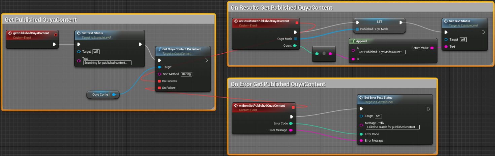Click the On Success delegate pin
Image resolution: width=495 pixels, height=156 pixels.
pos(160,81)
